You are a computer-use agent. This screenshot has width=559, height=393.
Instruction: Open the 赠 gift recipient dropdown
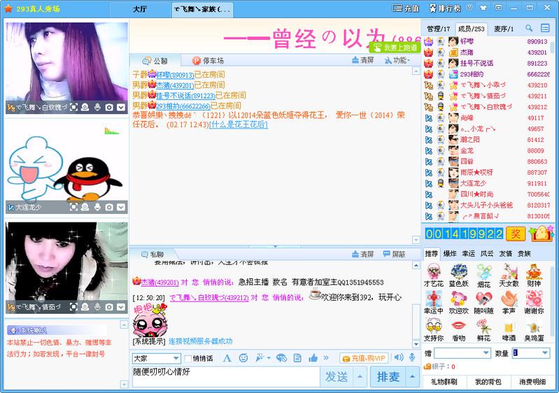coord(462,352)
